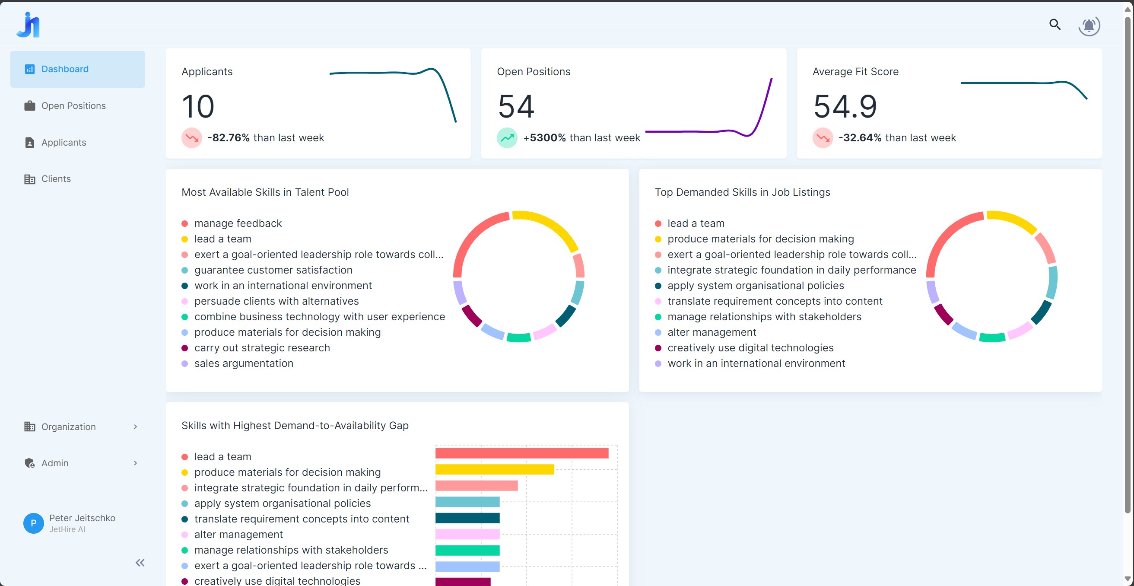The height and width of the screenshot is (586, 1134).
Task: Click the Admin shield icon
Action: point(29,463)
